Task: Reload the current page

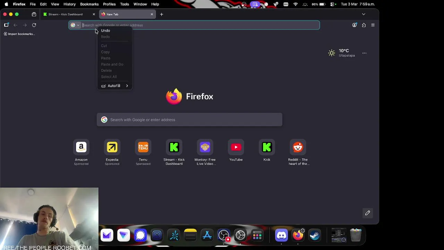Action: (34, 25)
